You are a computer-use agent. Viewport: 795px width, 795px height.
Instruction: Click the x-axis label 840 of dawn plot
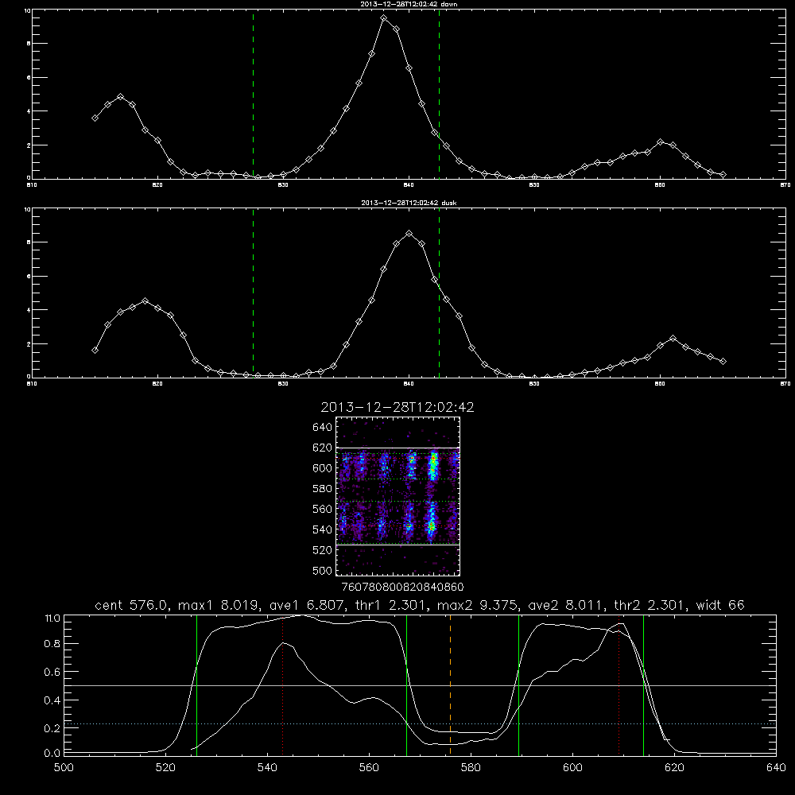tap(409, 185)
